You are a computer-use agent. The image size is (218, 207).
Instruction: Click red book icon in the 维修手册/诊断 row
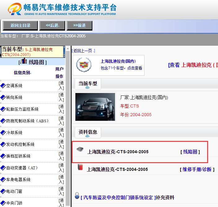point(80,167)
